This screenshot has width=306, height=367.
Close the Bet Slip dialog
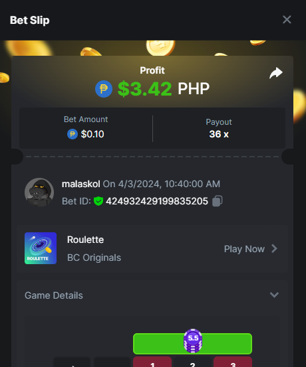pos(287,20)
